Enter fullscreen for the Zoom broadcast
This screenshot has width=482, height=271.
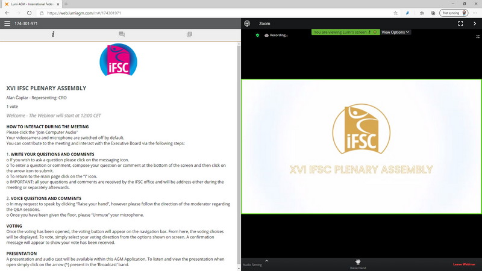point(460,23)
